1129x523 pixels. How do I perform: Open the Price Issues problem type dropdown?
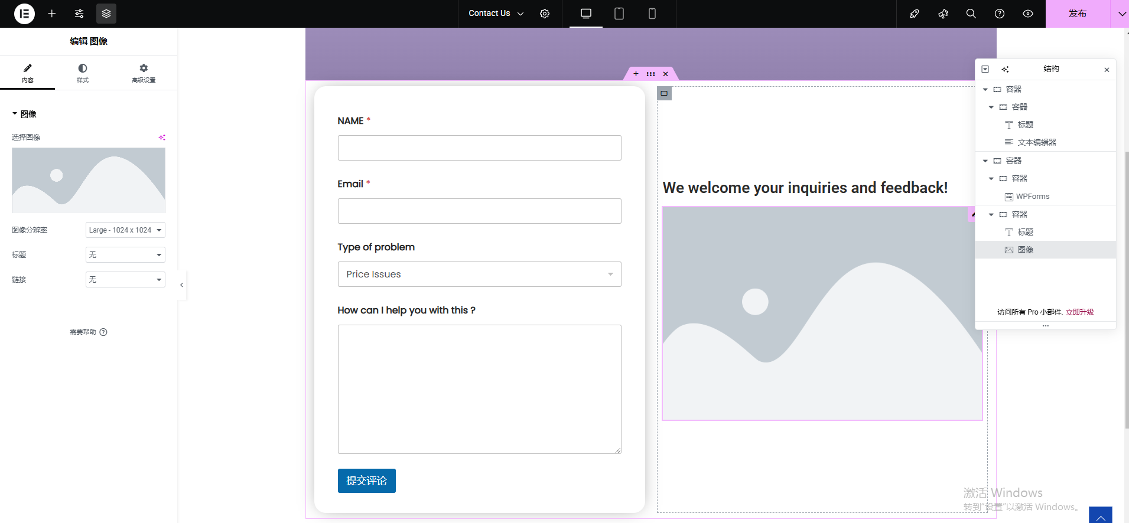(479, 274)
